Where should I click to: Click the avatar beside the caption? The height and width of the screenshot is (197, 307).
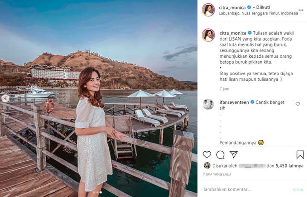tap(209, 35)
